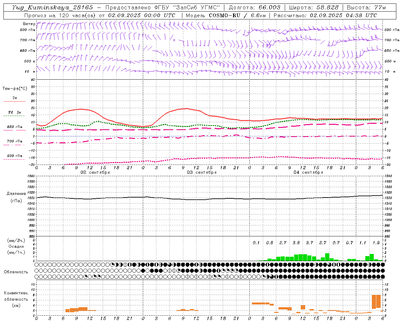
Task: Click the "Осадки" precipitation label
Action: (16, 246)
